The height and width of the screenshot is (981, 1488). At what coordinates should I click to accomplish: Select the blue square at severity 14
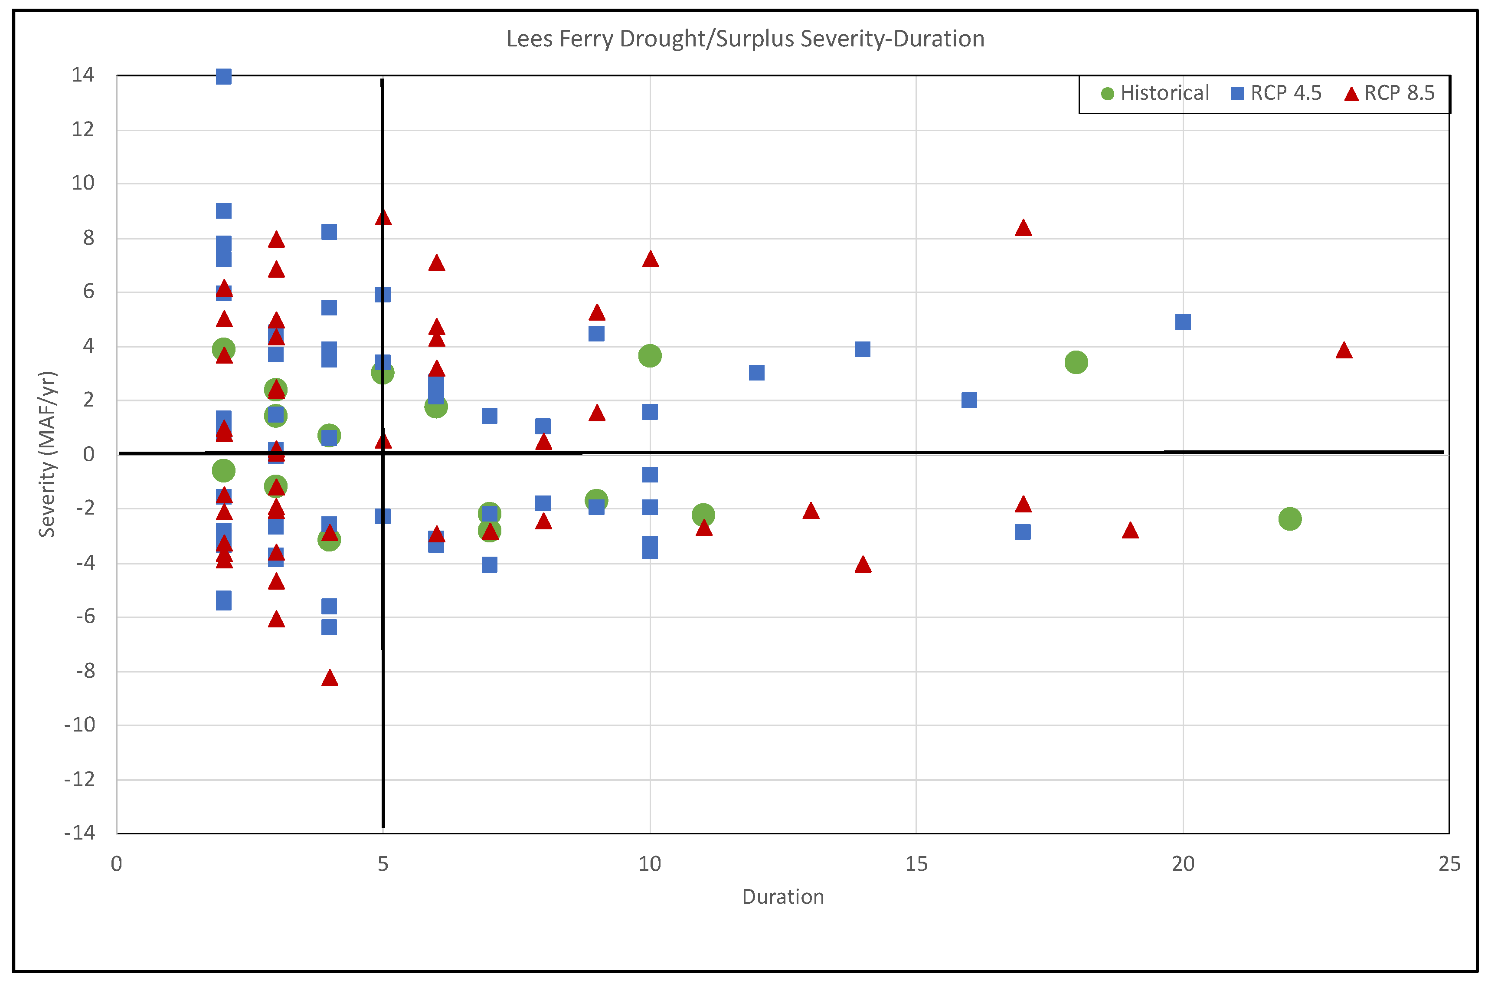point(224,76)
